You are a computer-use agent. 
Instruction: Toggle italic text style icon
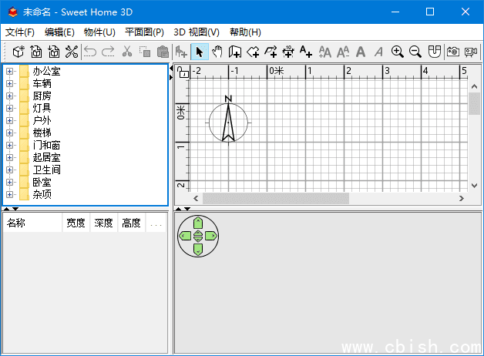click(x=378, y=52)
